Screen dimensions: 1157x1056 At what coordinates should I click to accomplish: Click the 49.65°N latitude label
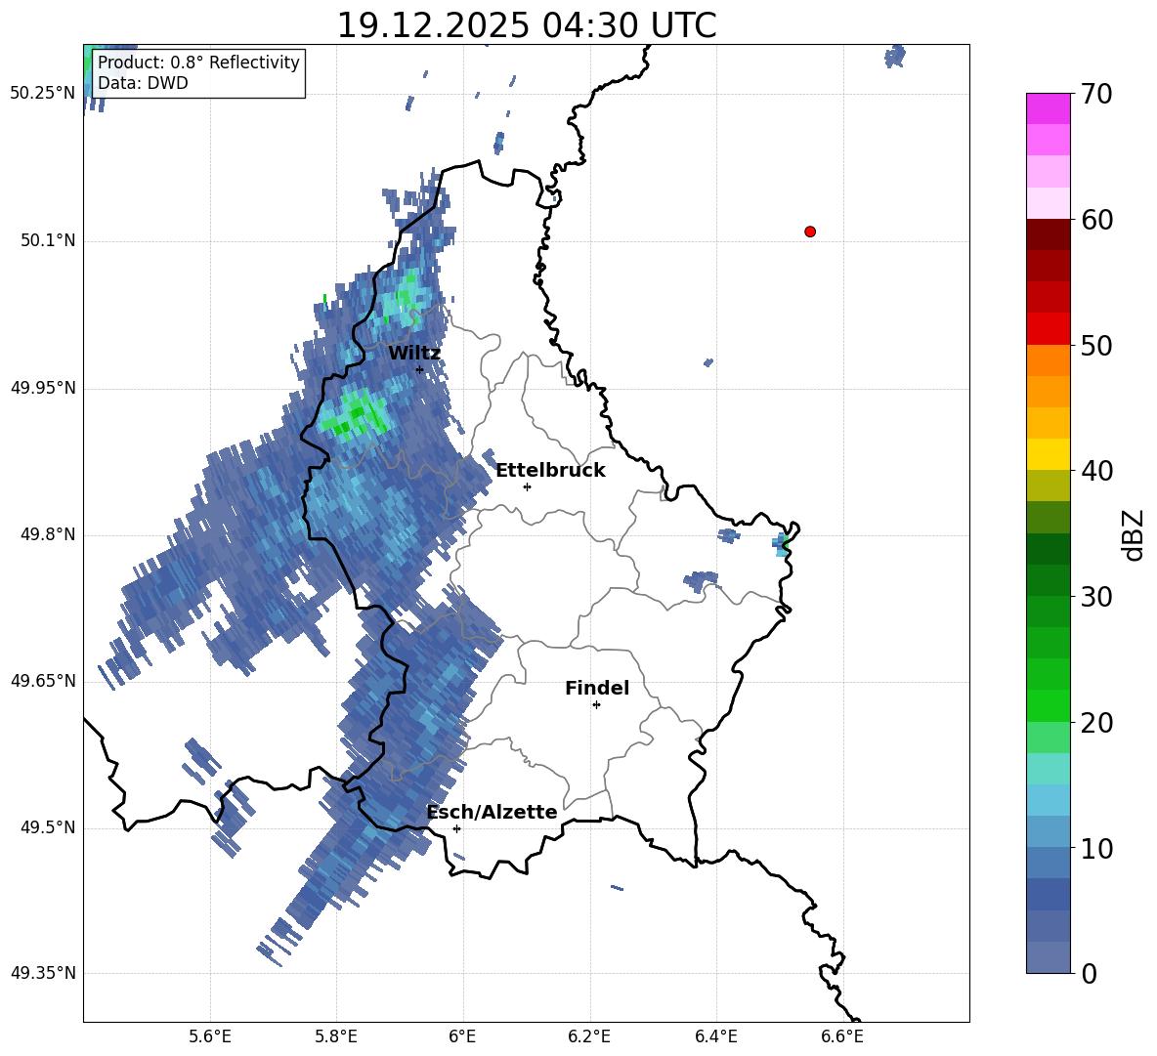pos(43,681)
